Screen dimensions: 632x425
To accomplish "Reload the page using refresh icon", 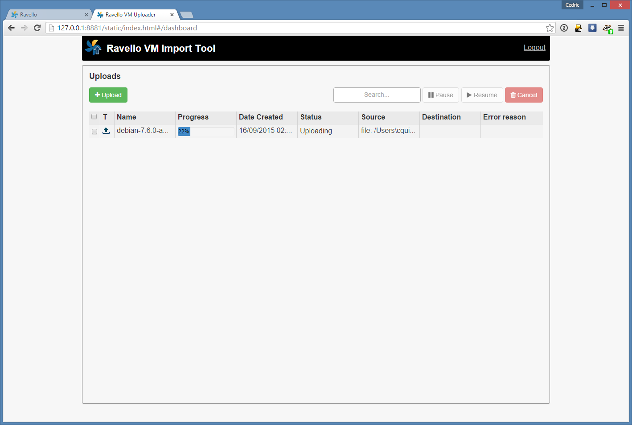I will (x=37, y=28).
